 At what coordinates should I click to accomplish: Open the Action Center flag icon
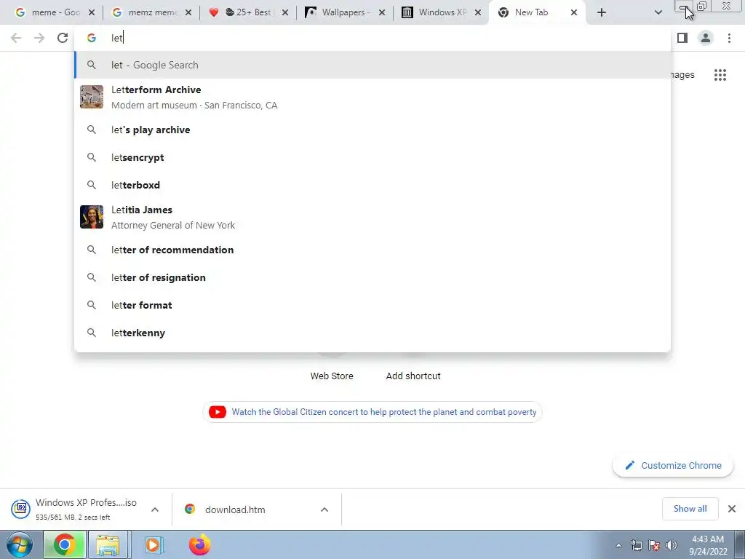654,545
